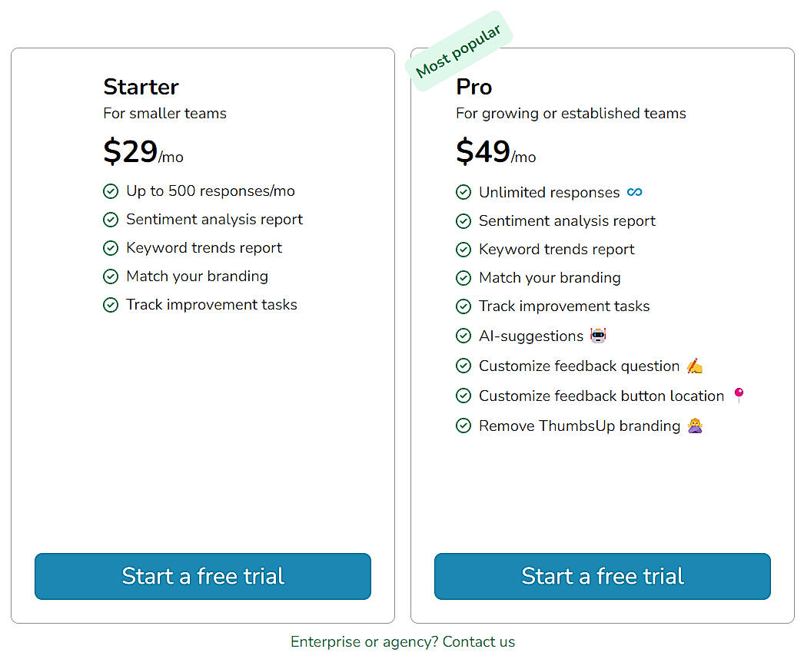Select the robot emoji beside 'AI-suggestions'
The width and height of the screenshot is (804, 659).
coord(599,336)
